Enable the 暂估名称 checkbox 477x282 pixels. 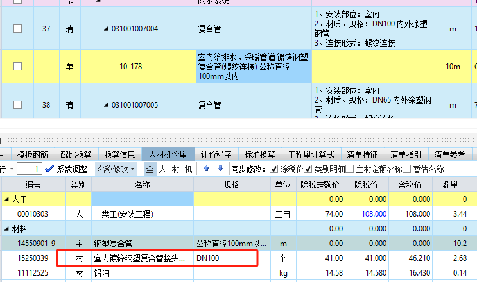pos(407,169)
